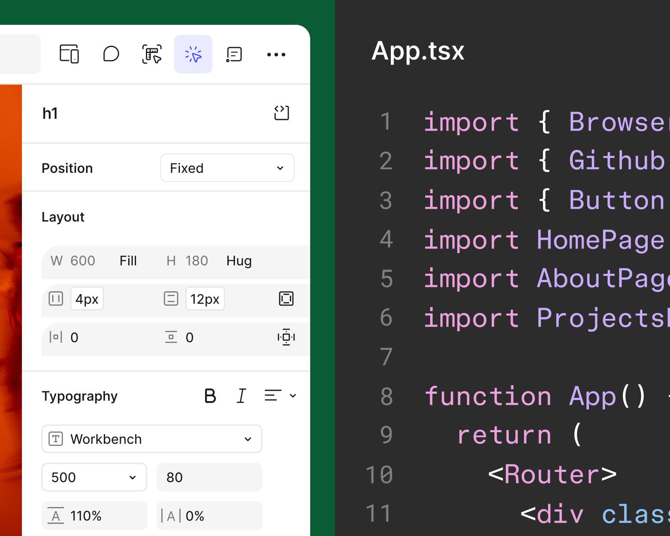Toggle bold text formatting
This screenshot has width=670, height=536.
tap(210, 396)
